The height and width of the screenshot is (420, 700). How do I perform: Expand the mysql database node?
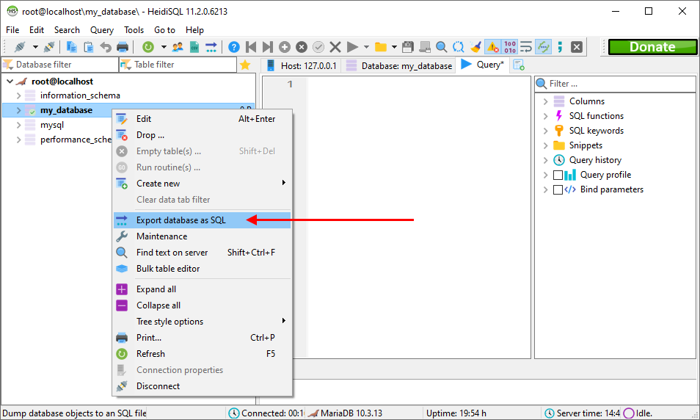(18, 125)
